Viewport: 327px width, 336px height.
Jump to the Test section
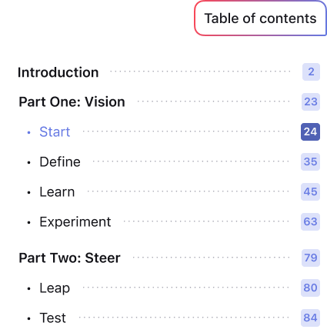pos(52,318)
